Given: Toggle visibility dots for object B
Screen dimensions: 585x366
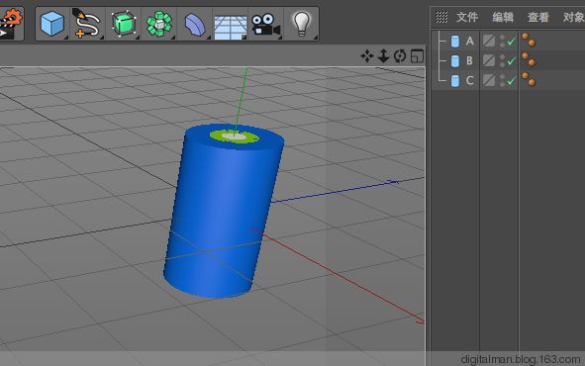Looking at the screenshot, I should pos(503,60).
